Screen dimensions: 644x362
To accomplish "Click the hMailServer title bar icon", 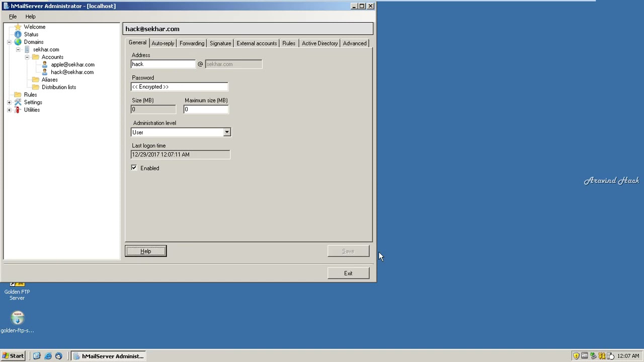I will point(6,6).
